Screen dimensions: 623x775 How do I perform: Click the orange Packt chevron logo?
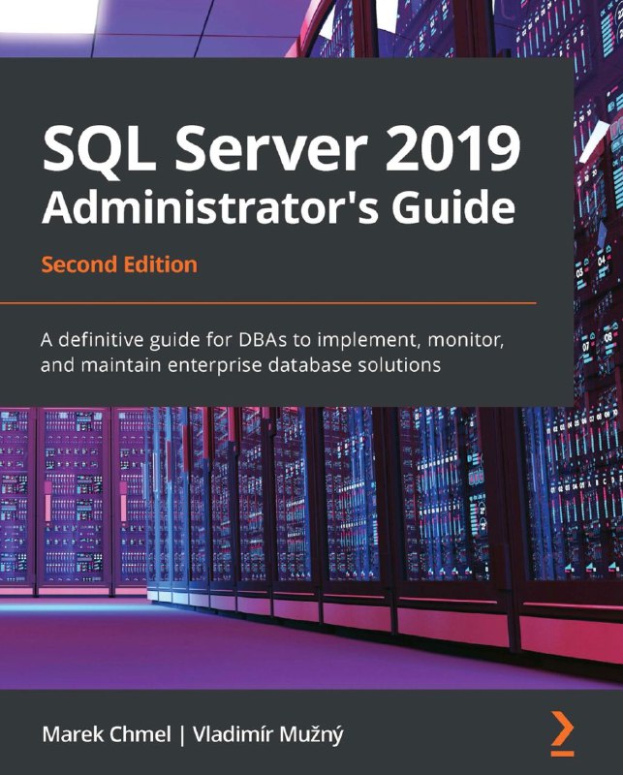tap(563, 734)
